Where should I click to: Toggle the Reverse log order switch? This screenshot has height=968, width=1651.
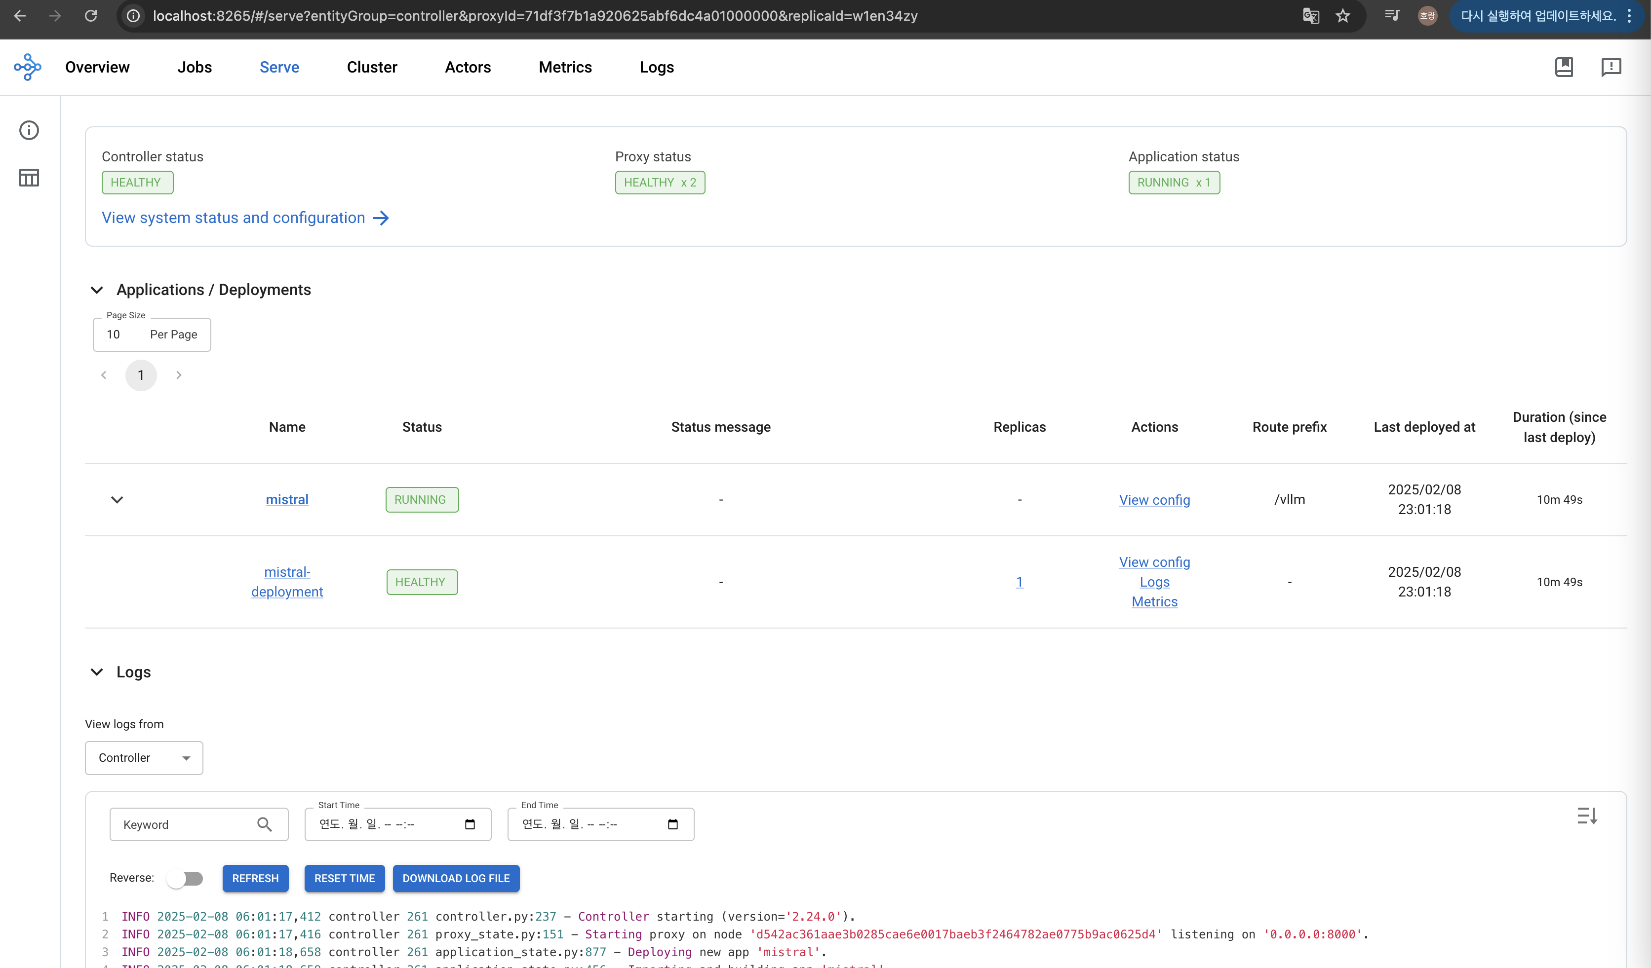coord(185,878)
